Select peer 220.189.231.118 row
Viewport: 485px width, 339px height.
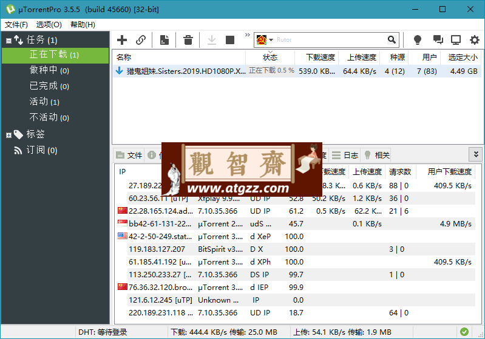pos(296,313)
